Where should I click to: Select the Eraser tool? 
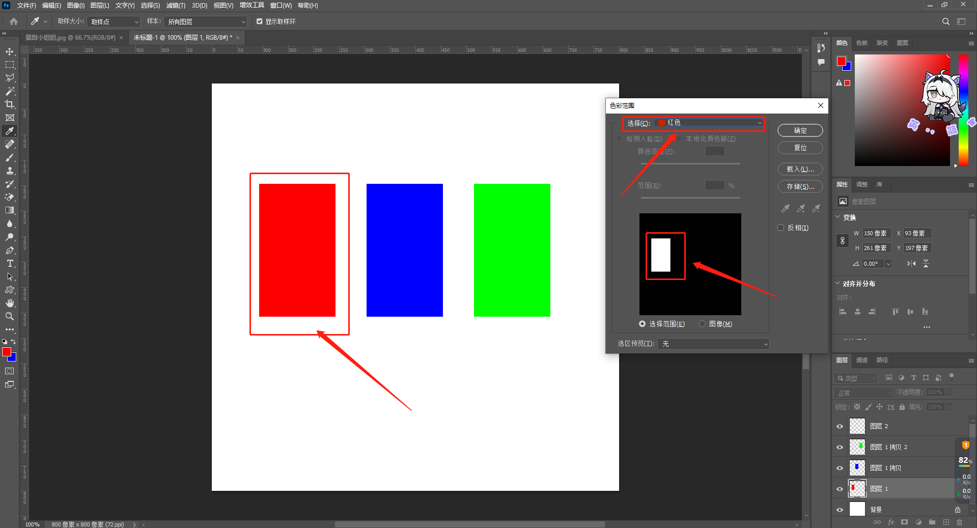pyautogui.click(x=10, y=197)
